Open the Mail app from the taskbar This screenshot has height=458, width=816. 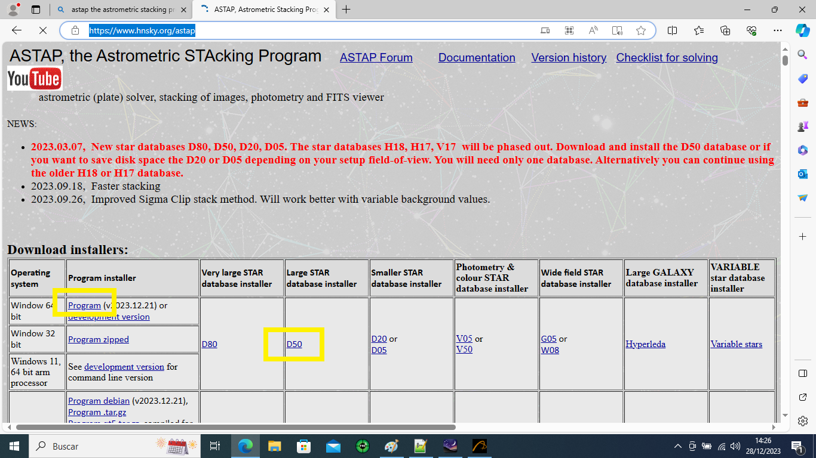coord(333,446)
